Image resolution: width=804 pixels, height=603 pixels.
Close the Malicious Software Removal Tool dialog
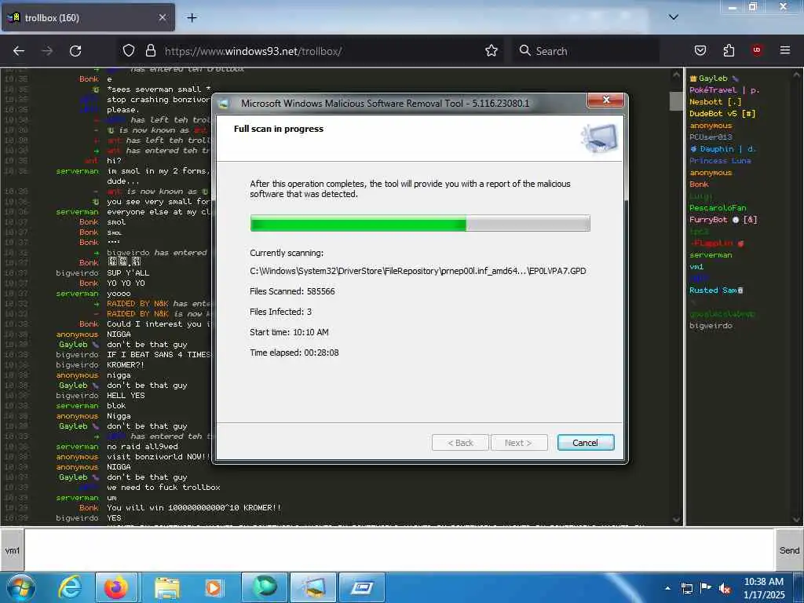pyautogui.click(x=605, y=100)
